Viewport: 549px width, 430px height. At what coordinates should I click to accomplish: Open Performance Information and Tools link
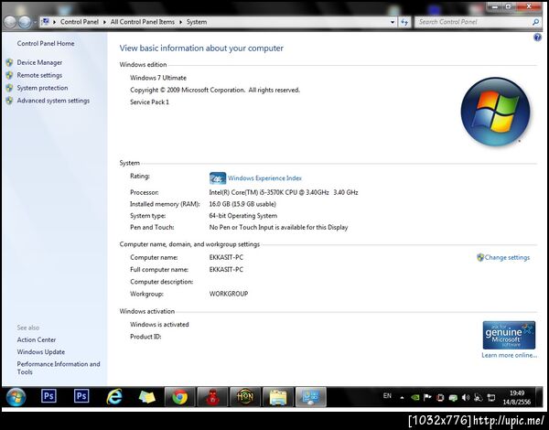59,368
